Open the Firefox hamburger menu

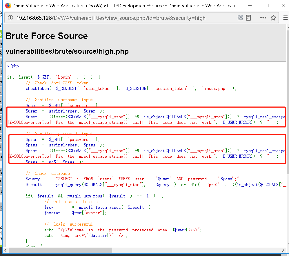[286, 18]
